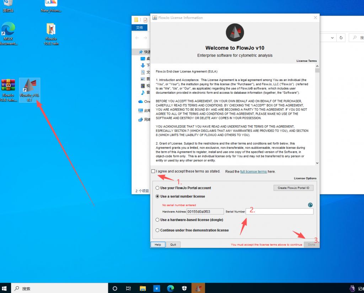Image resolution: width=364 pixels, height=293 pixels.
Task: Open the 文件 menu in File Explorer
Action: click(x=140, y=28)
